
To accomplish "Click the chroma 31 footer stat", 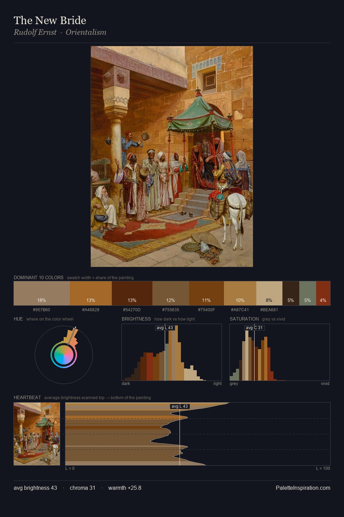I will [x=83, y=488].
